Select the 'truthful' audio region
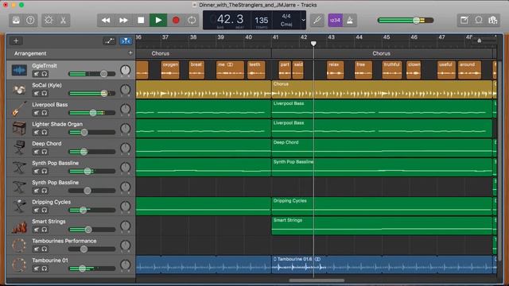Image resolution: width=509 pixels, height=286 pixels. point(391,70)
